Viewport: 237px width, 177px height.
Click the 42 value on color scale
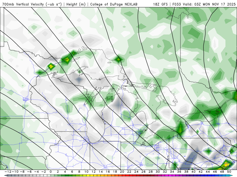point(201,172)
